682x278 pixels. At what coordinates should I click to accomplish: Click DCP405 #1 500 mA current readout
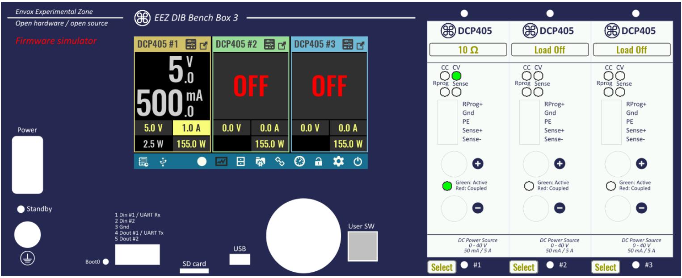point(170,102)
